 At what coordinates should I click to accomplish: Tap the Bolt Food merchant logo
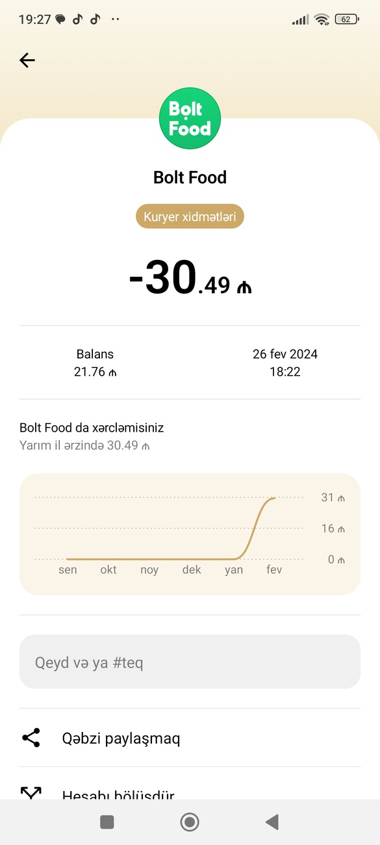190,118
